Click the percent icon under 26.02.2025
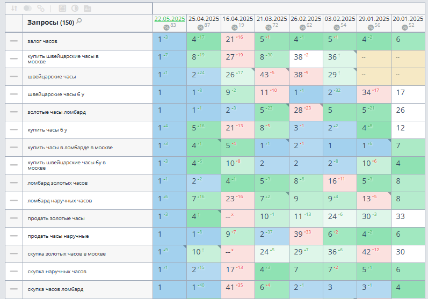This screenshot has height=299, width=428. (302, 27)
